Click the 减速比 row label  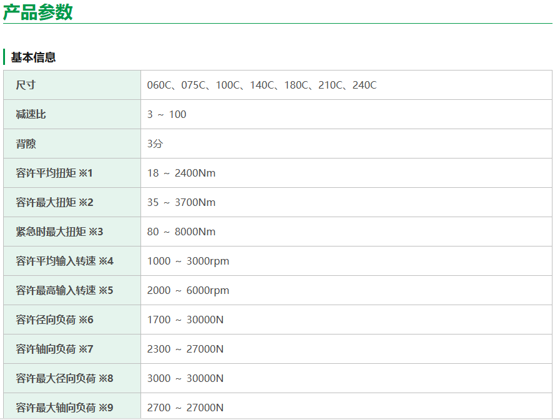pos(31,114)
